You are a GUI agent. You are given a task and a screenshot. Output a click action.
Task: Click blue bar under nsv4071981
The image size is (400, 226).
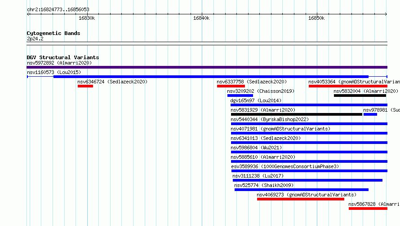click(x=309, y=133)
